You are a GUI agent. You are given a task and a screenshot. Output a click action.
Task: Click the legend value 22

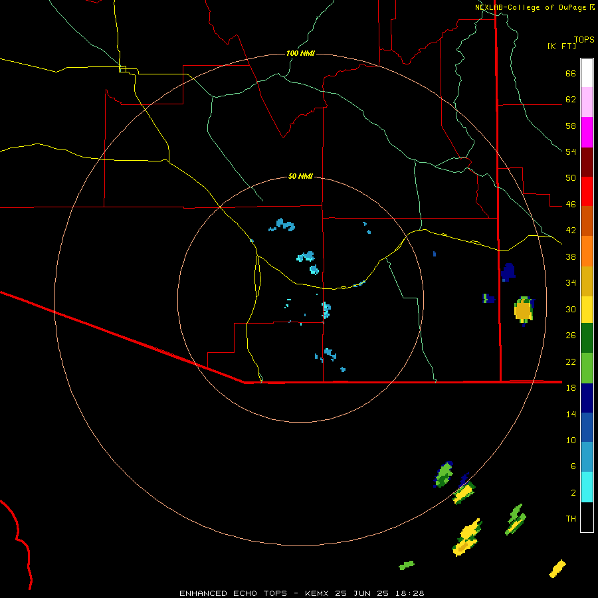click(x=571, y=361)
